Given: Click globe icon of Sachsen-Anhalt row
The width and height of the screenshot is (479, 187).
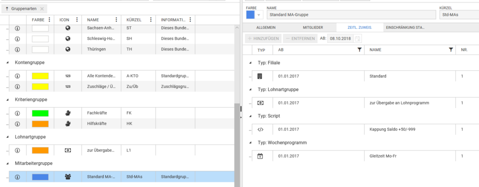Looking at the screenshot, I should click(x=68, y=29).
